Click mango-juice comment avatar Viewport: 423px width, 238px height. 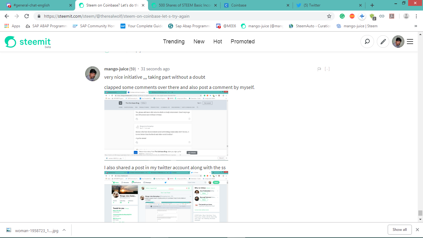(x=93, y=74)
